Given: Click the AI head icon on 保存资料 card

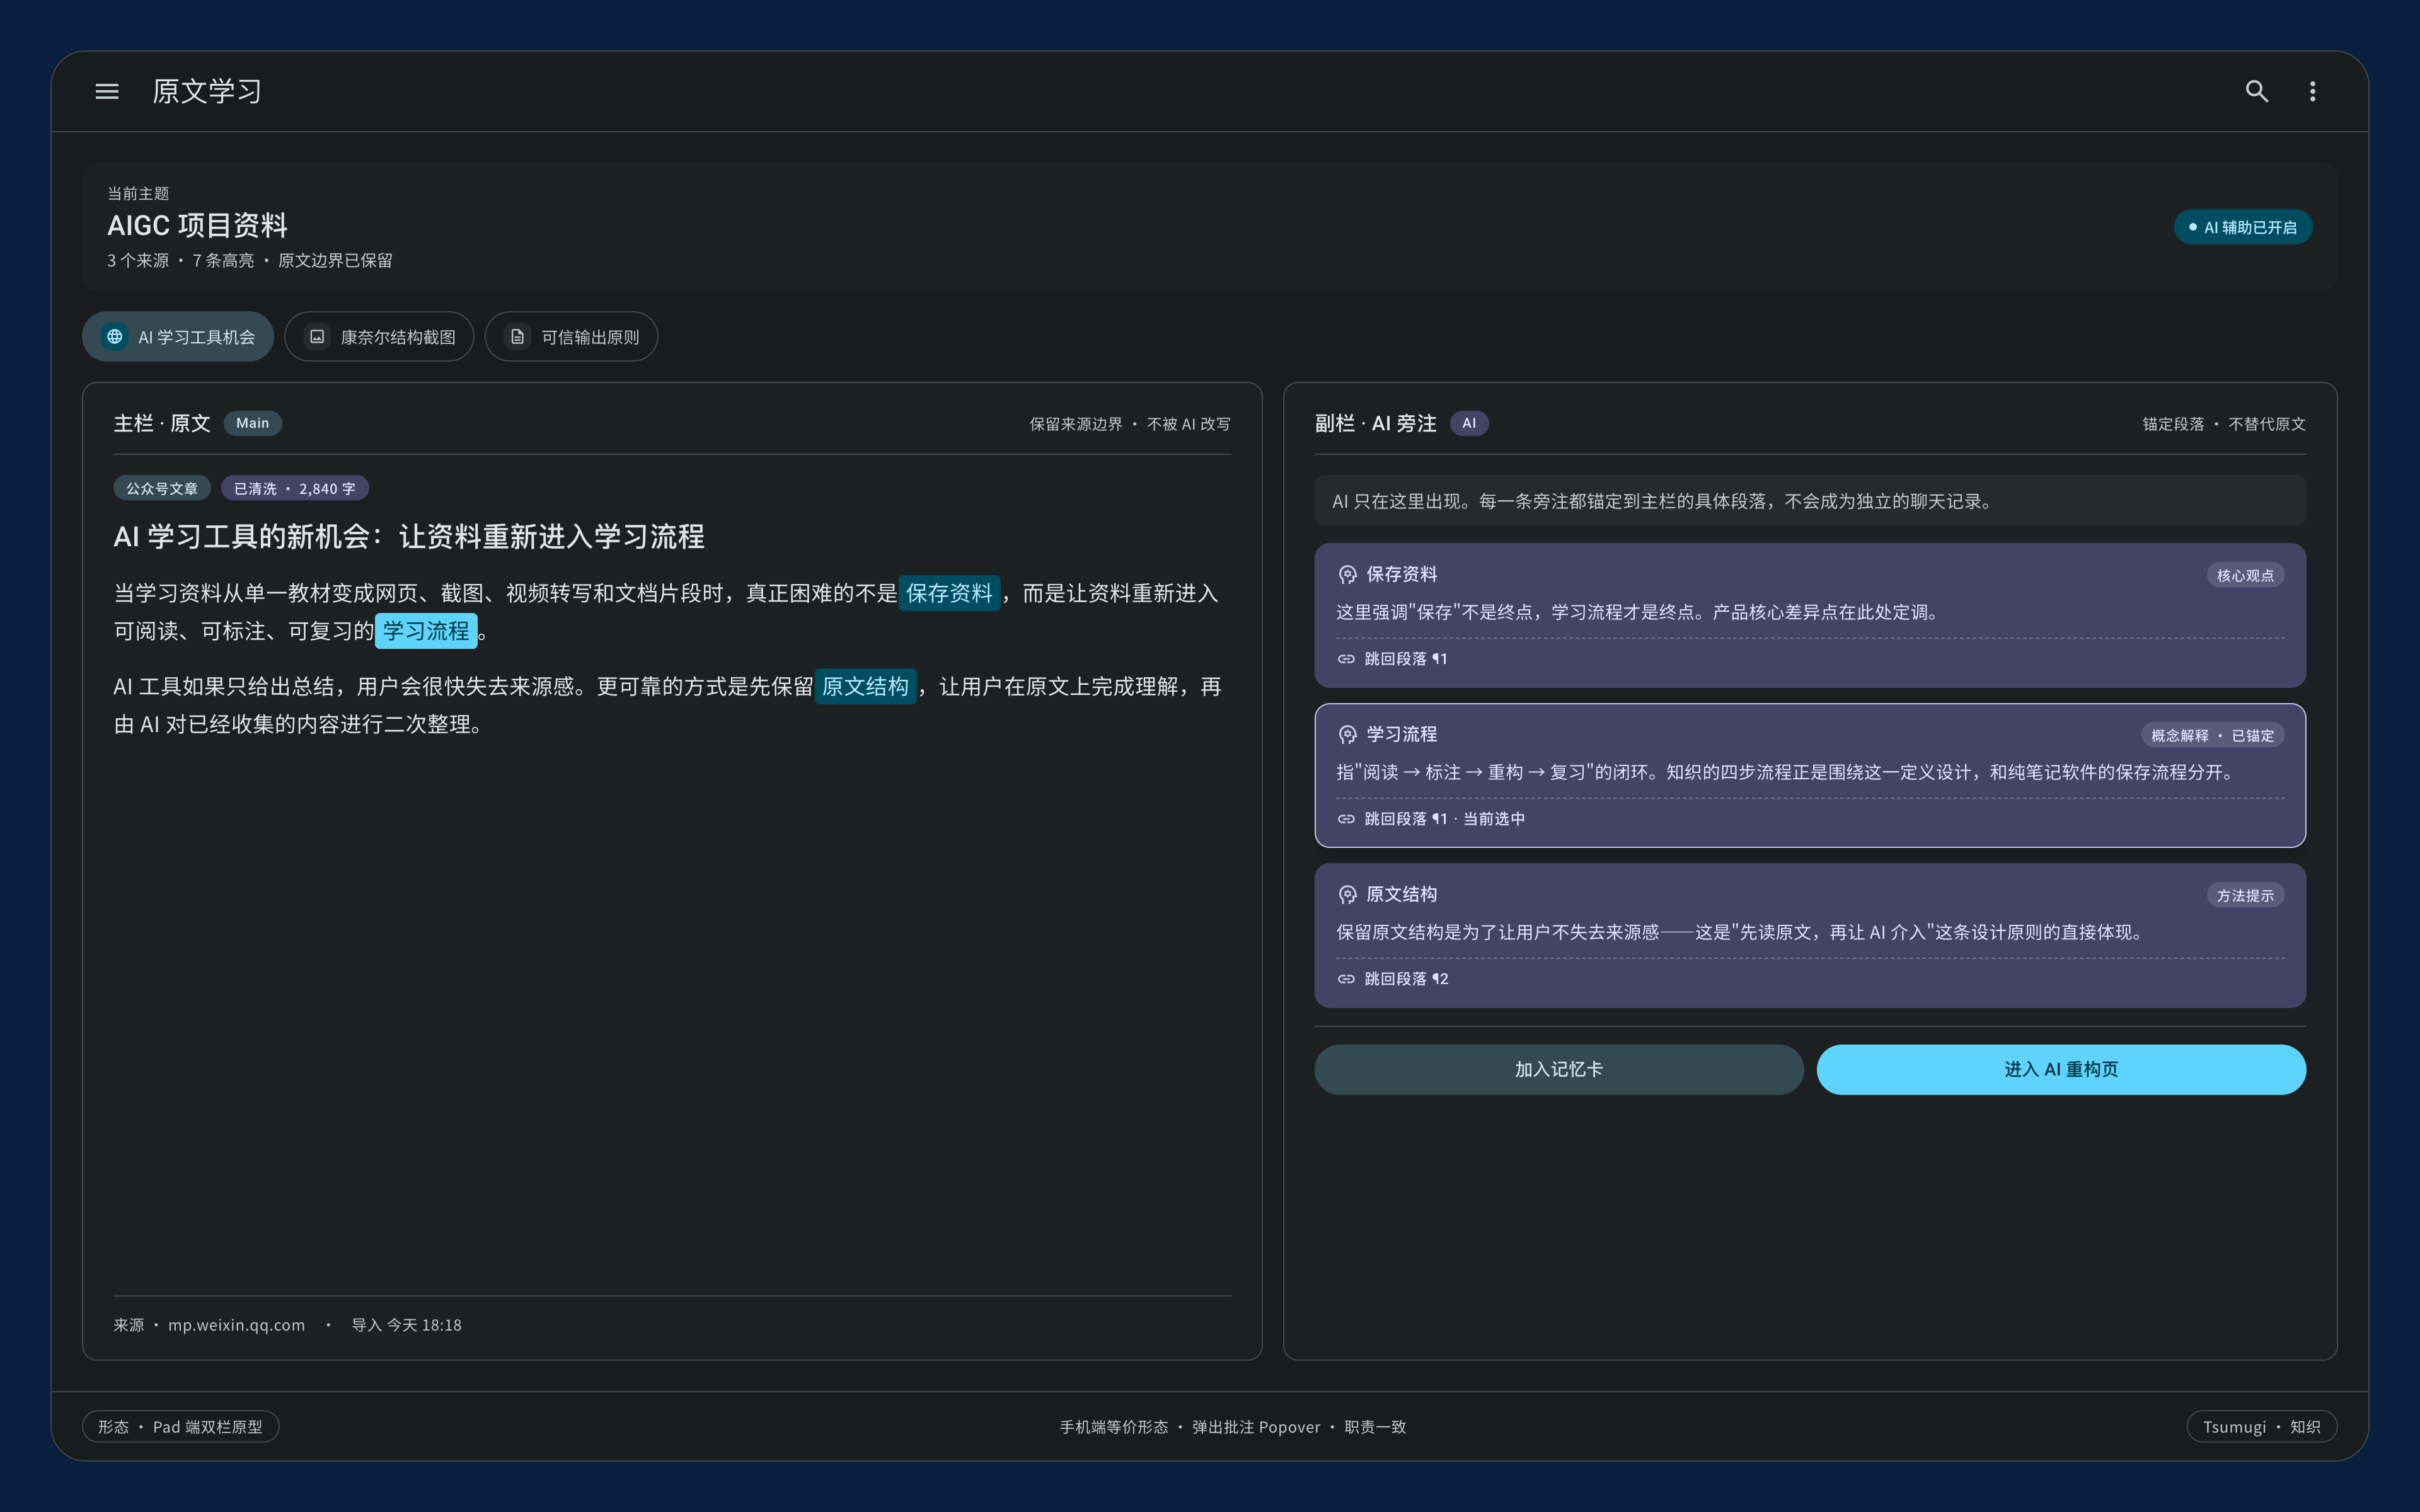Looking at the screenshot, I should tap(1347, 574).
